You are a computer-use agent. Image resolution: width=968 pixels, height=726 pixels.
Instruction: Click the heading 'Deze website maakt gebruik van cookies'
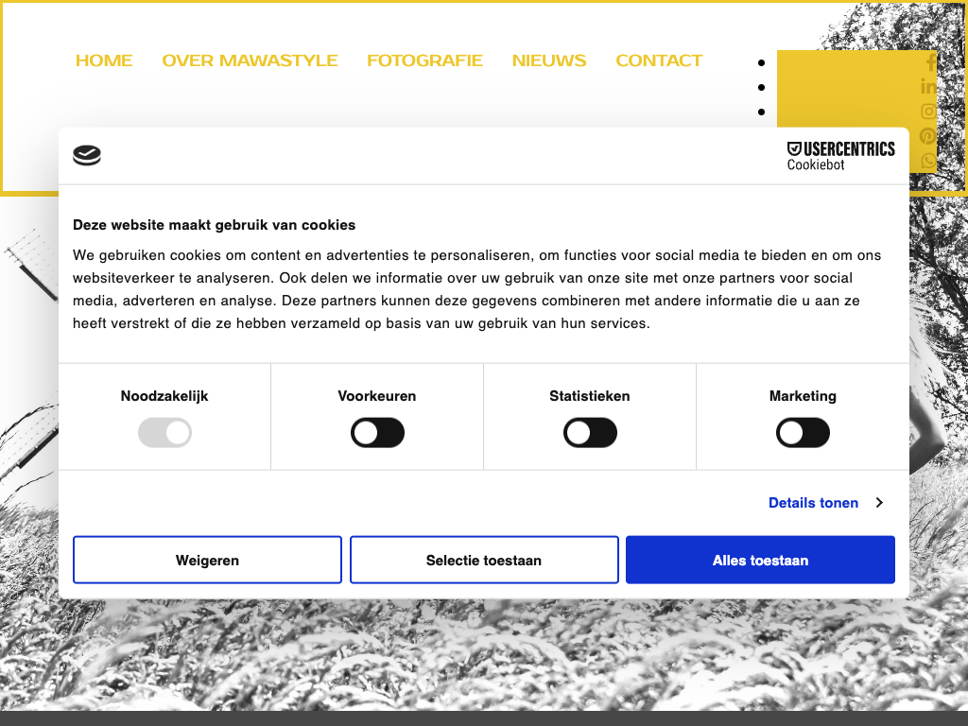coord(215,225)
